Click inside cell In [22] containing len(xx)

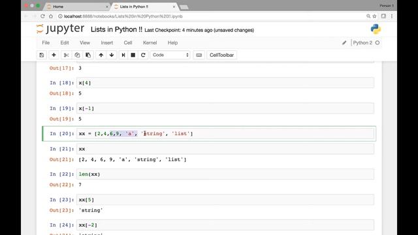225,174
